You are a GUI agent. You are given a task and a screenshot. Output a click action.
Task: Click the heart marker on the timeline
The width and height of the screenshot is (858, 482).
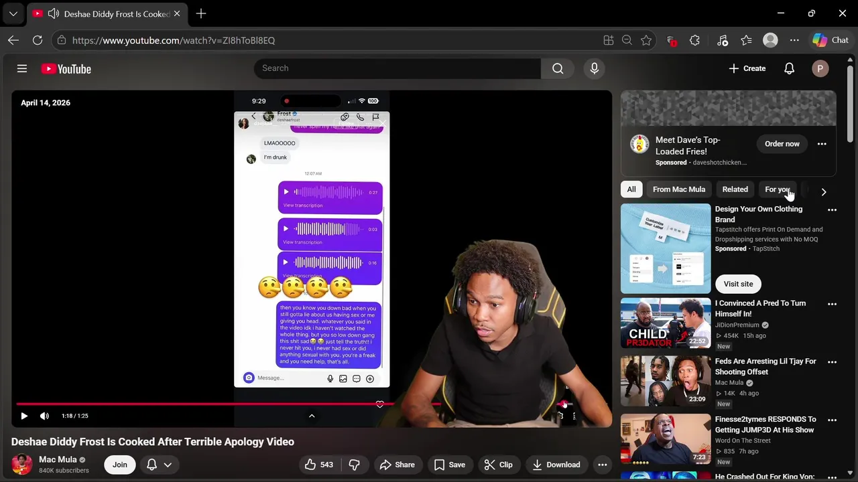380,404
